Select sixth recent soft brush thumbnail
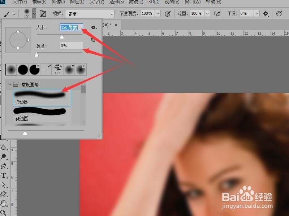 point(69,70)
